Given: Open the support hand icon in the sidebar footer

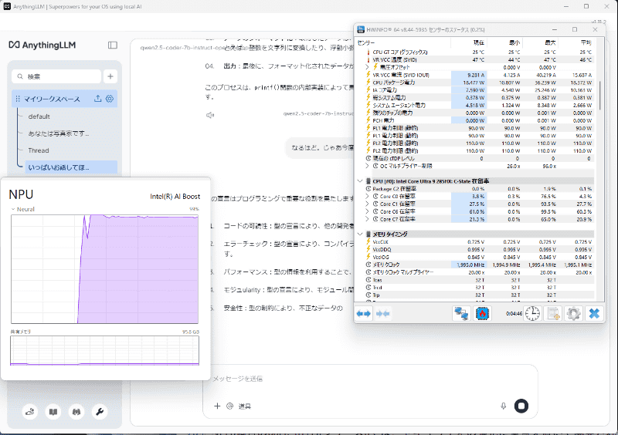Looking at the screenshot, I should tap(30, 412).
